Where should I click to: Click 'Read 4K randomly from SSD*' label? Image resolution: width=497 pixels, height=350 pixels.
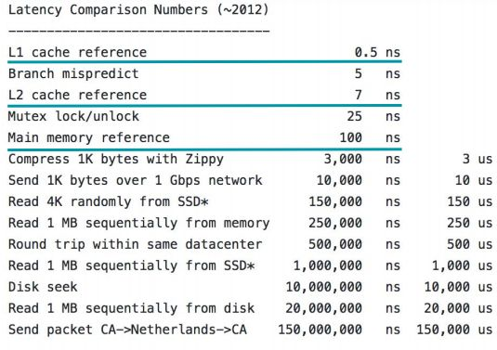pos(109,201)
